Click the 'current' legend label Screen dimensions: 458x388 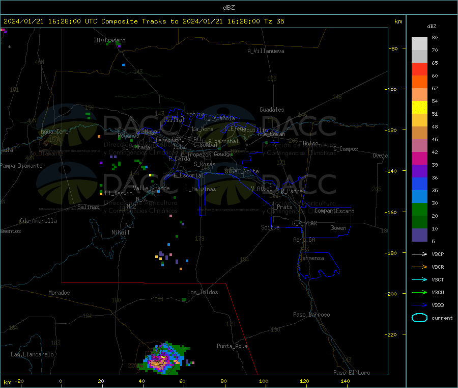pos(442,318)
